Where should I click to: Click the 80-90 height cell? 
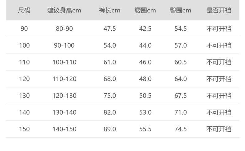pos(64,29)
